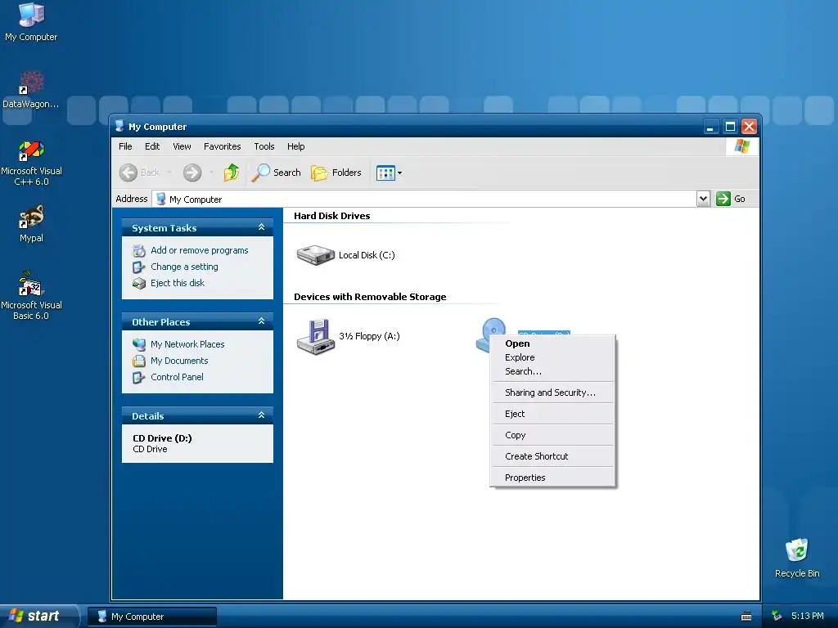The width and height of the screenshot is (838, 628).
Task: Open the Help menu
Action: tap(295, 146)
